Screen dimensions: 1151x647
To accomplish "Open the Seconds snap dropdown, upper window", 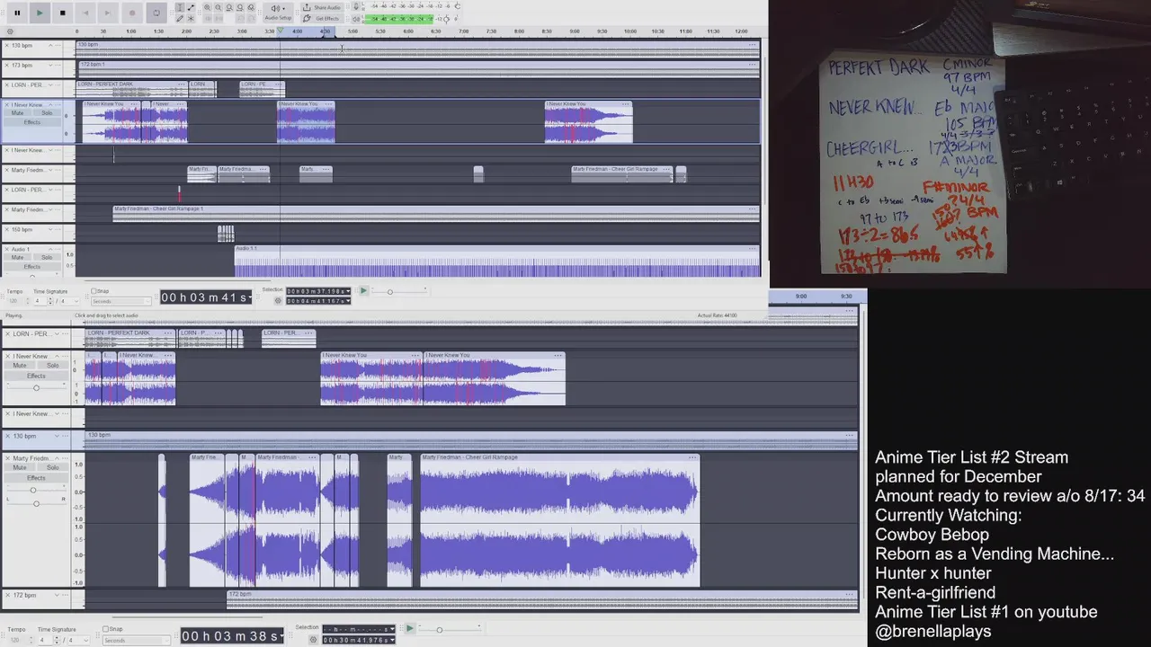I will 120,301.
